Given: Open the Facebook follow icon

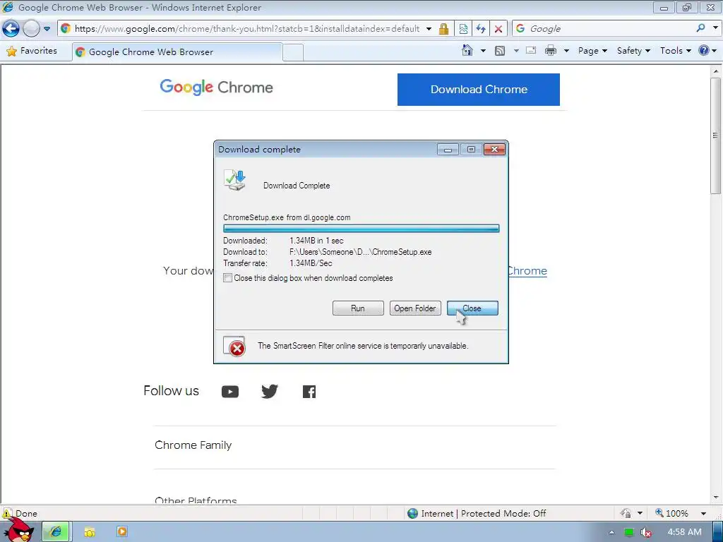Looking at the screenshot, I should coord(309,392).
